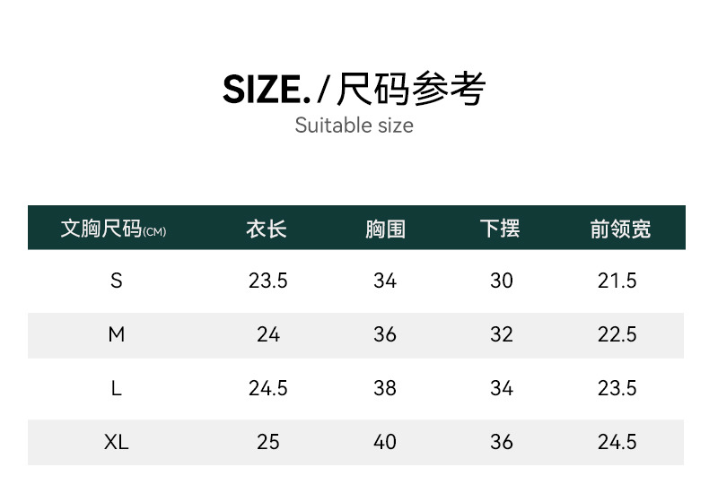The width and height of the screenshot is (709, 493).
Task: Click the 'Suitable size' subtitle text
Action: 354,125
